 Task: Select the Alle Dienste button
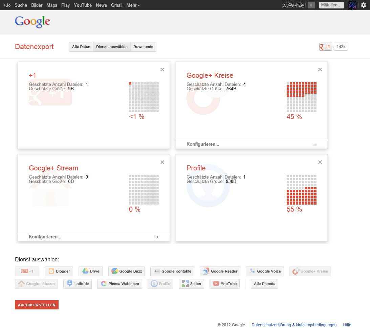click(x=264, y=284)
